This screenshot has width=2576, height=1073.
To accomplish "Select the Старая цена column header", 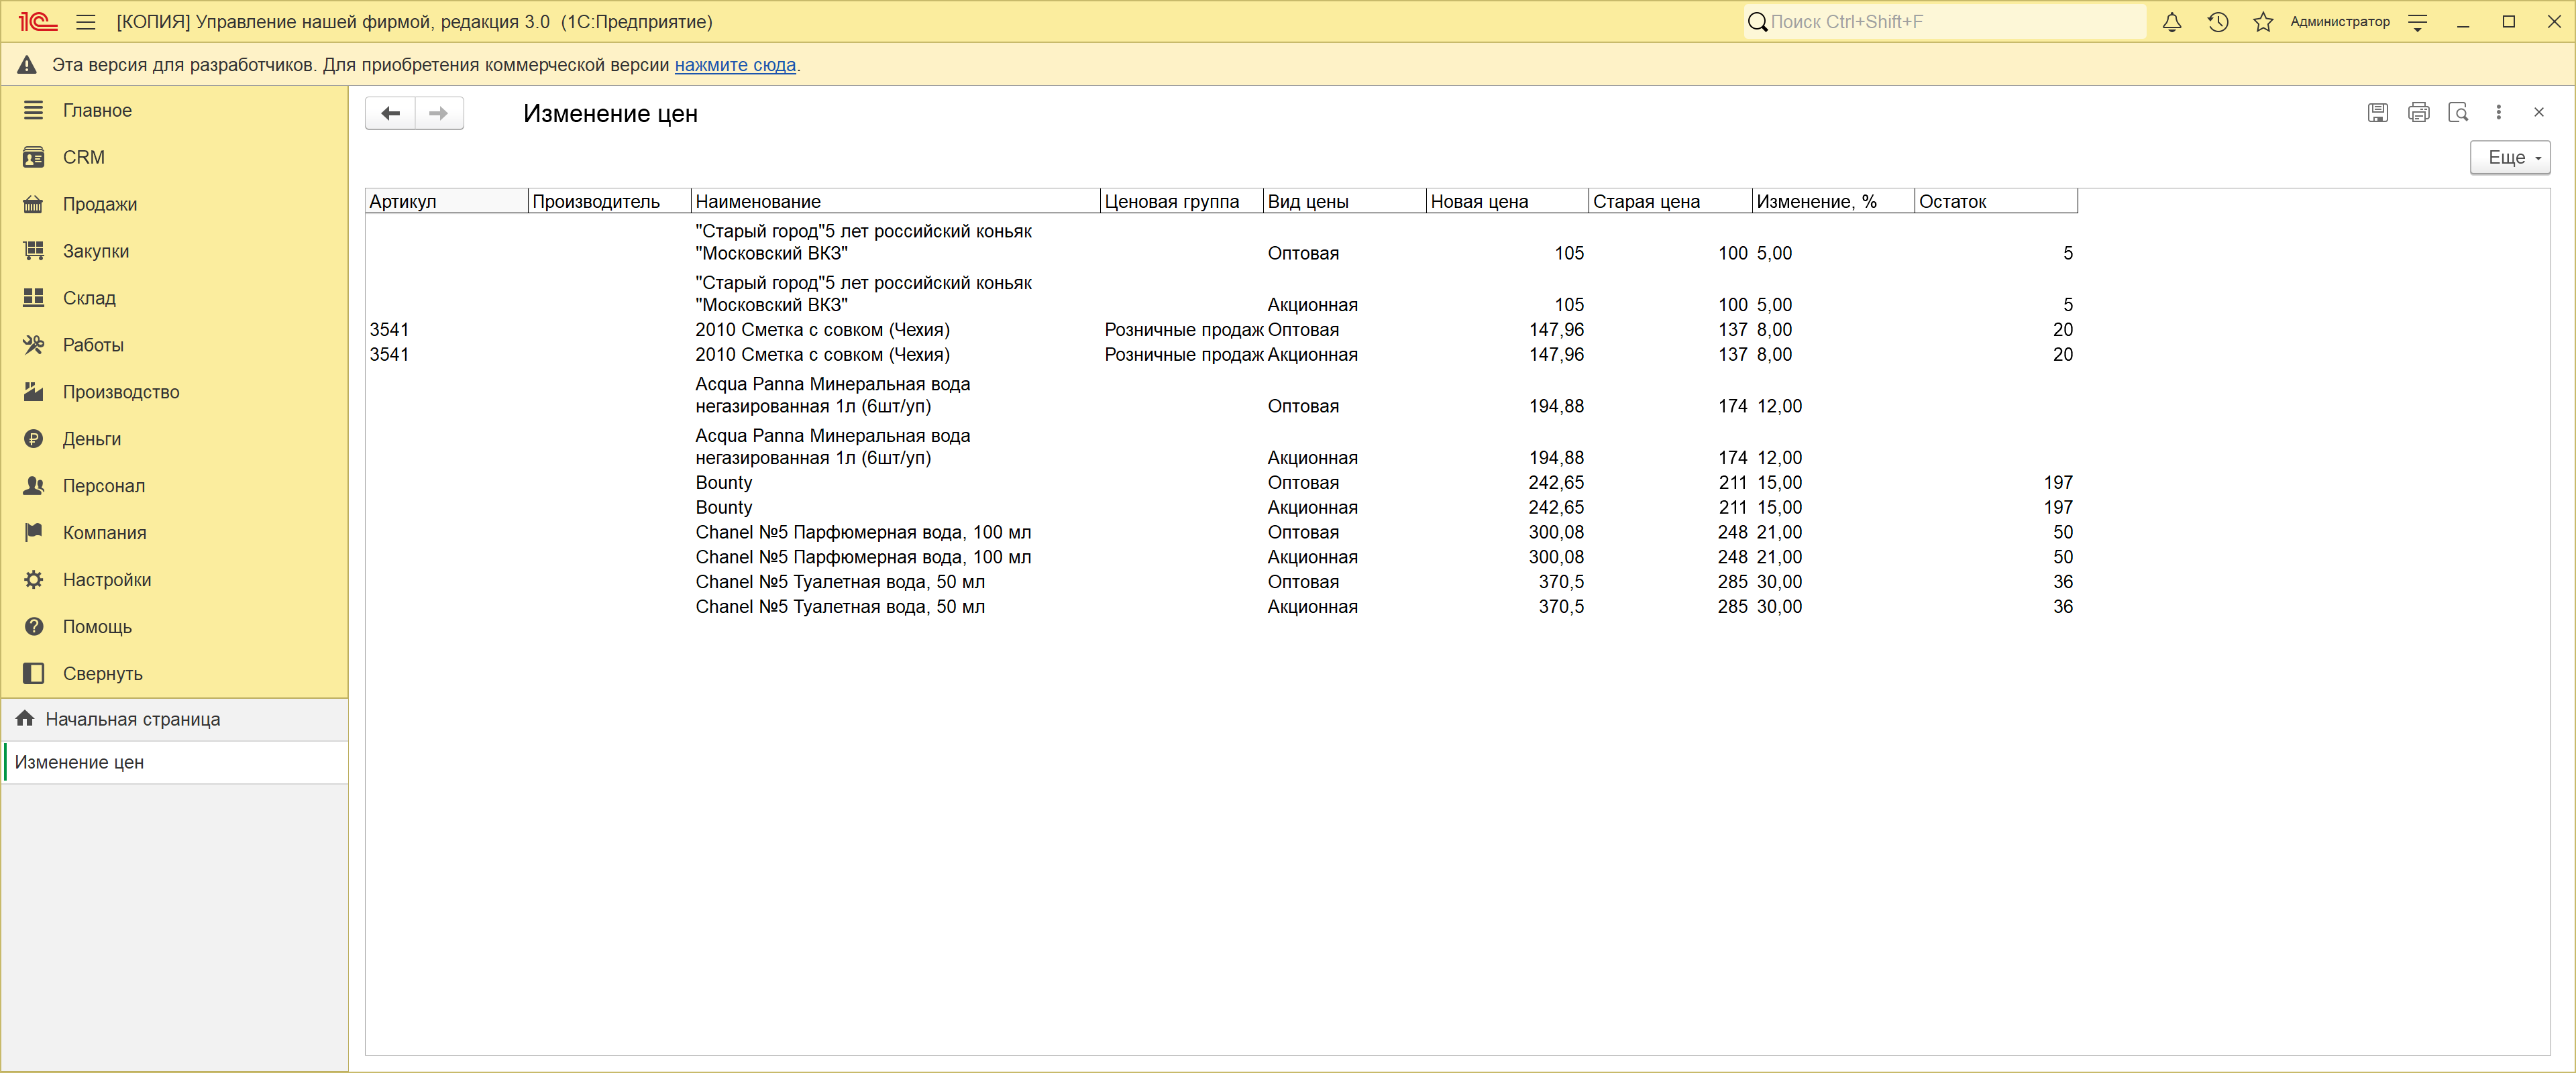I will pyautogui.click(x=1671, y=201).
